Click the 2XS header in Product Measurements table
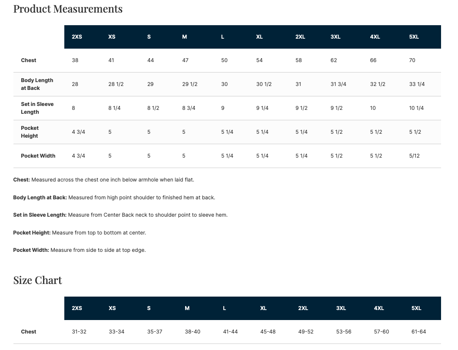458x350 pixels. (77, 37)
